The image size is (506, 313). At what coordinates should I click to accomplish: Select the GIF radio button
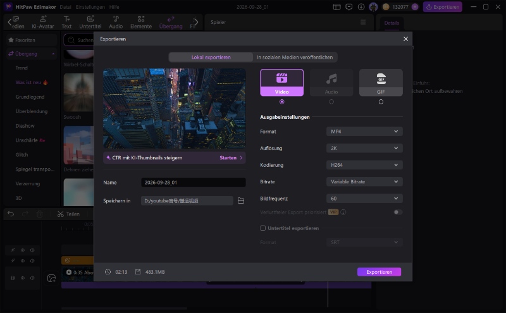point(381,102)
